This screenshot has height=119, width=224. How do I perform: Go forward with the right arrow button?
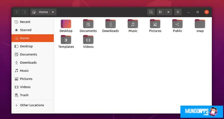pos(25,12)
